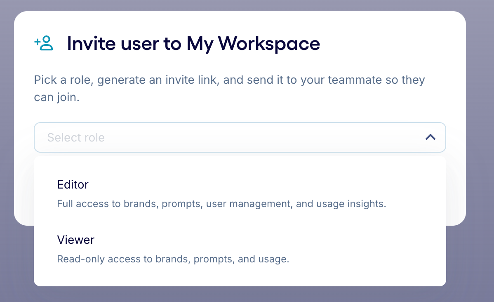This screenshot has width=494, height=302.
Task: Click the dimmed backdrop outside the dialog
Action: coord(478,268)
